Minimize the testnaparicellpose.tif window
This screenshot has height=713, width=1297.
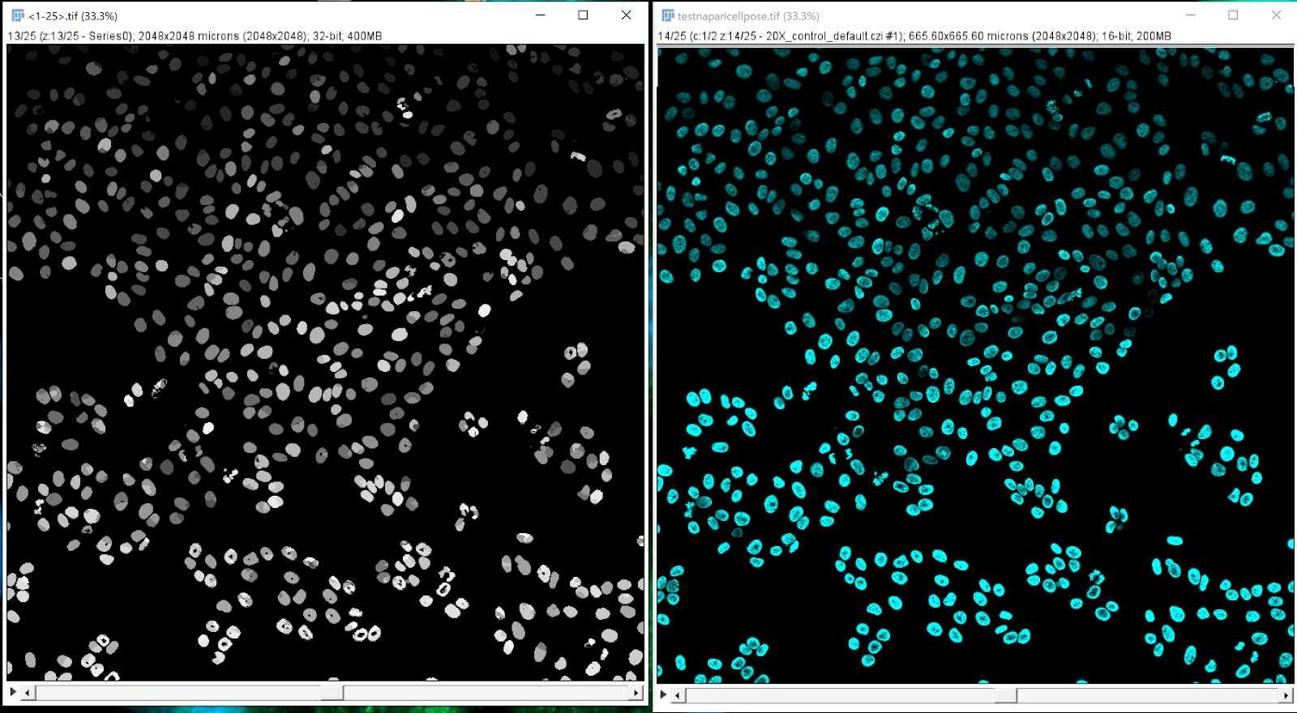click(x=1190, y=15)
